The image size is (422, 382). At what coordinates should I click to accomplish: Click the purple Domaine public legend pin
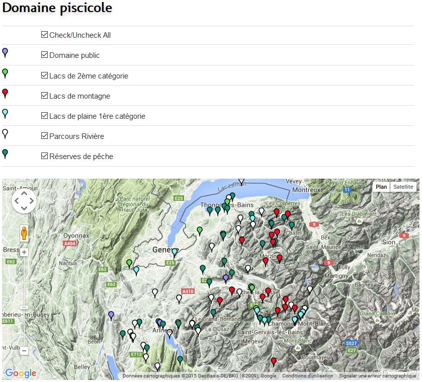click(5, 53)
